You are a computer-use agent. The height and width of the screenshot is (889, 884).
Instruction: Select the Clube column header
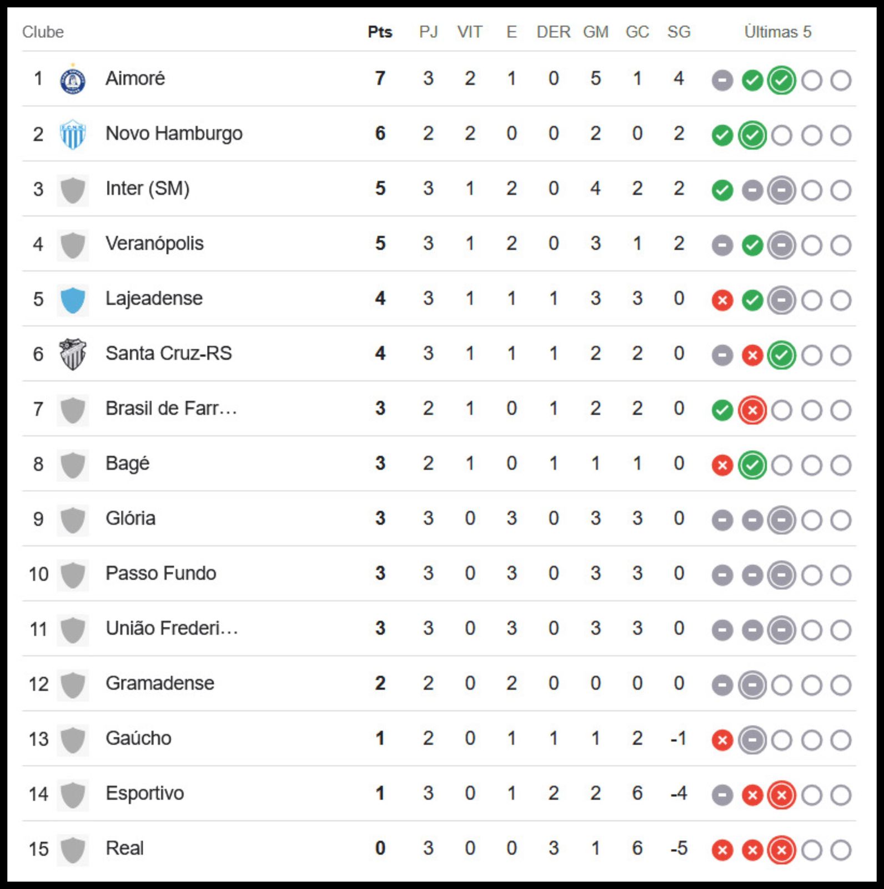(43, 32)
